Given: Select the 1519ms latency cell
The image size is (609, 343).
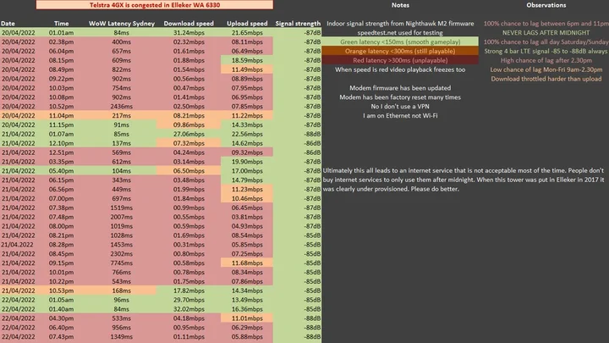Looking at the screenshot, I should [122, 207].
